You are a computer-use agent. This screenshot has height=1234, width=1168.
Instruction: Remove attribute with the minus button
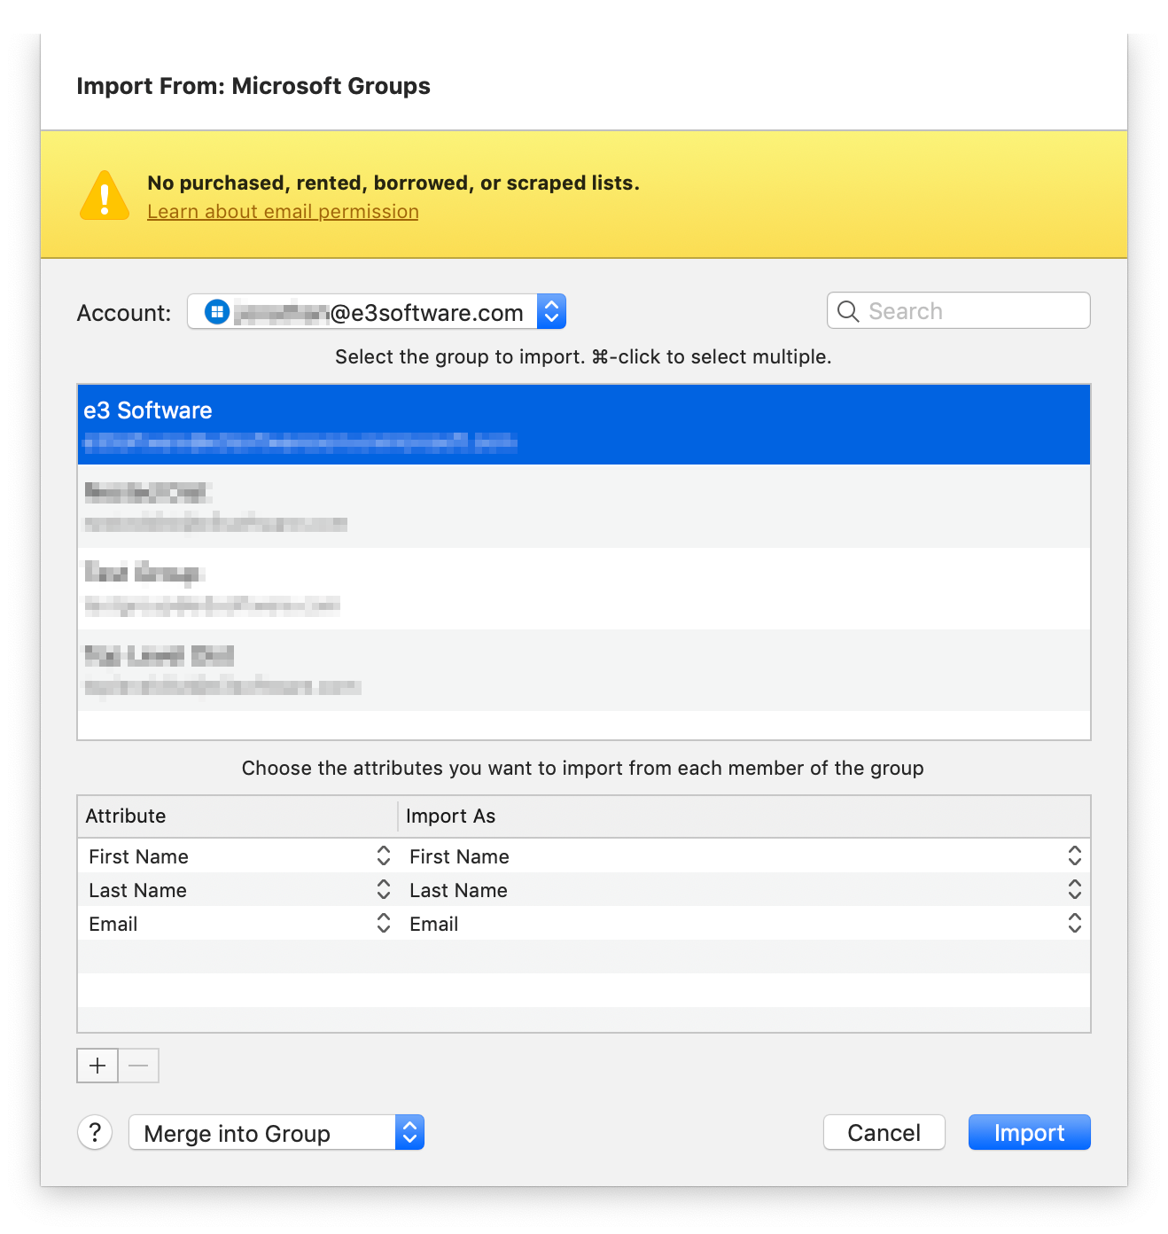[x=138, y=1066]
